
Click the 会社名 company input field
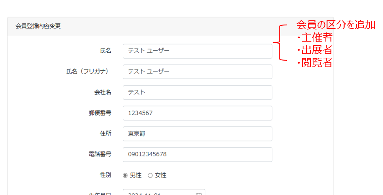[197, 92]
